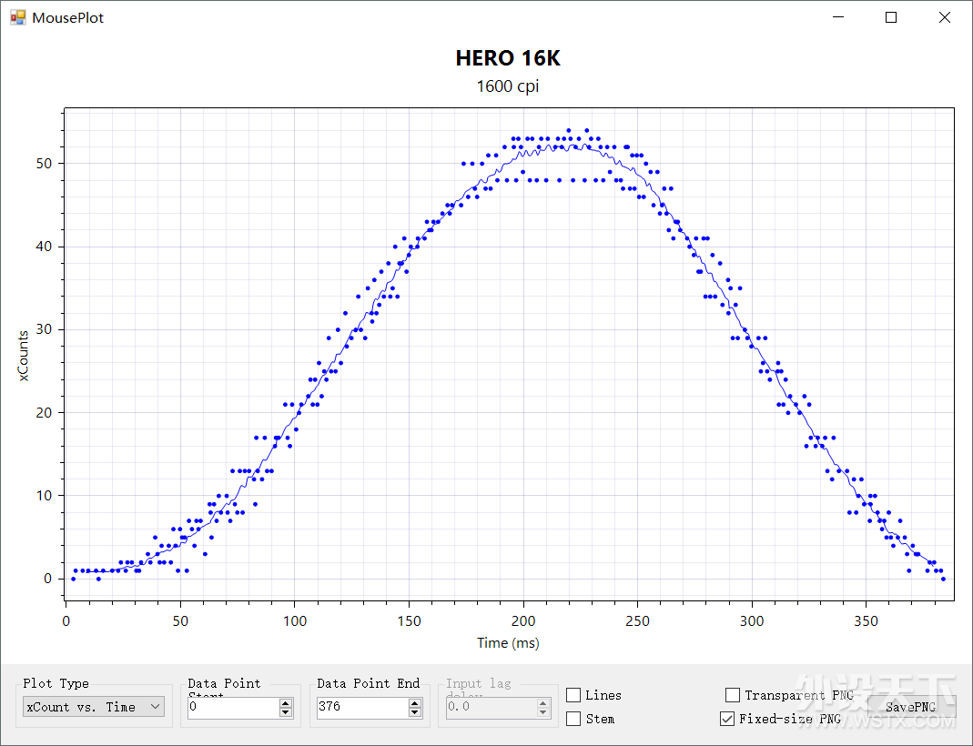Click the 350 tick label on time axis
Image resolution: width=973 pixels, height=746 pixels.
point(866,620)
